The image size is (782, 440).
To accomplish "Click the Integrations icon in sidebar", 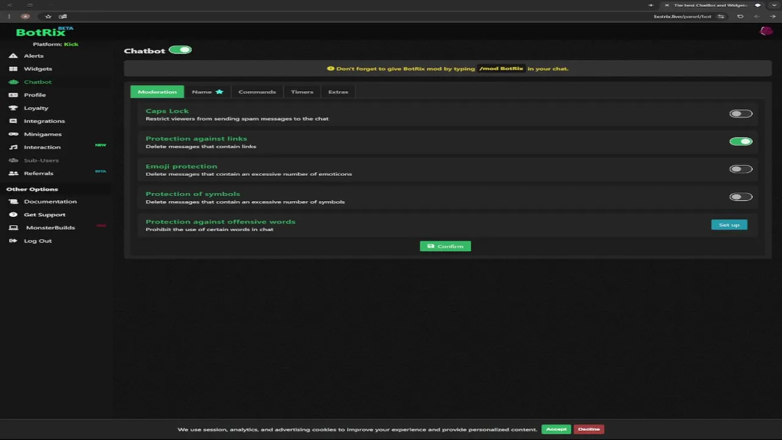I will pos(13,121).
